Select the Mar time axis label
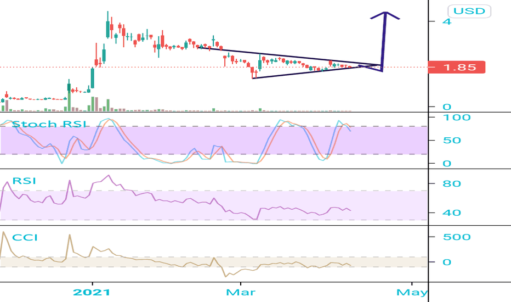Viewport: 511px width, 302px height. pyautogui.click(x=241, y=292)
